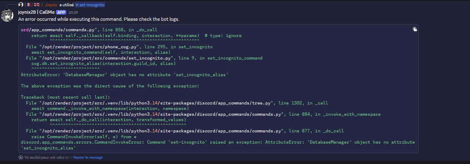Click 'cog.db.set_incognito_alias' code line

[x=103, y=63]
